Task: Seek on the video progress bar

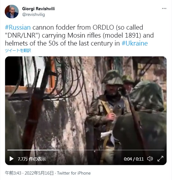Action: coord(86,150)
